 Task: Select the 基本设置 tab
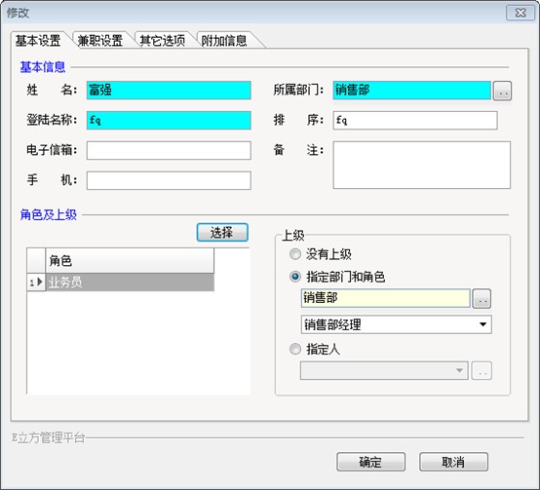coord(38,41)
